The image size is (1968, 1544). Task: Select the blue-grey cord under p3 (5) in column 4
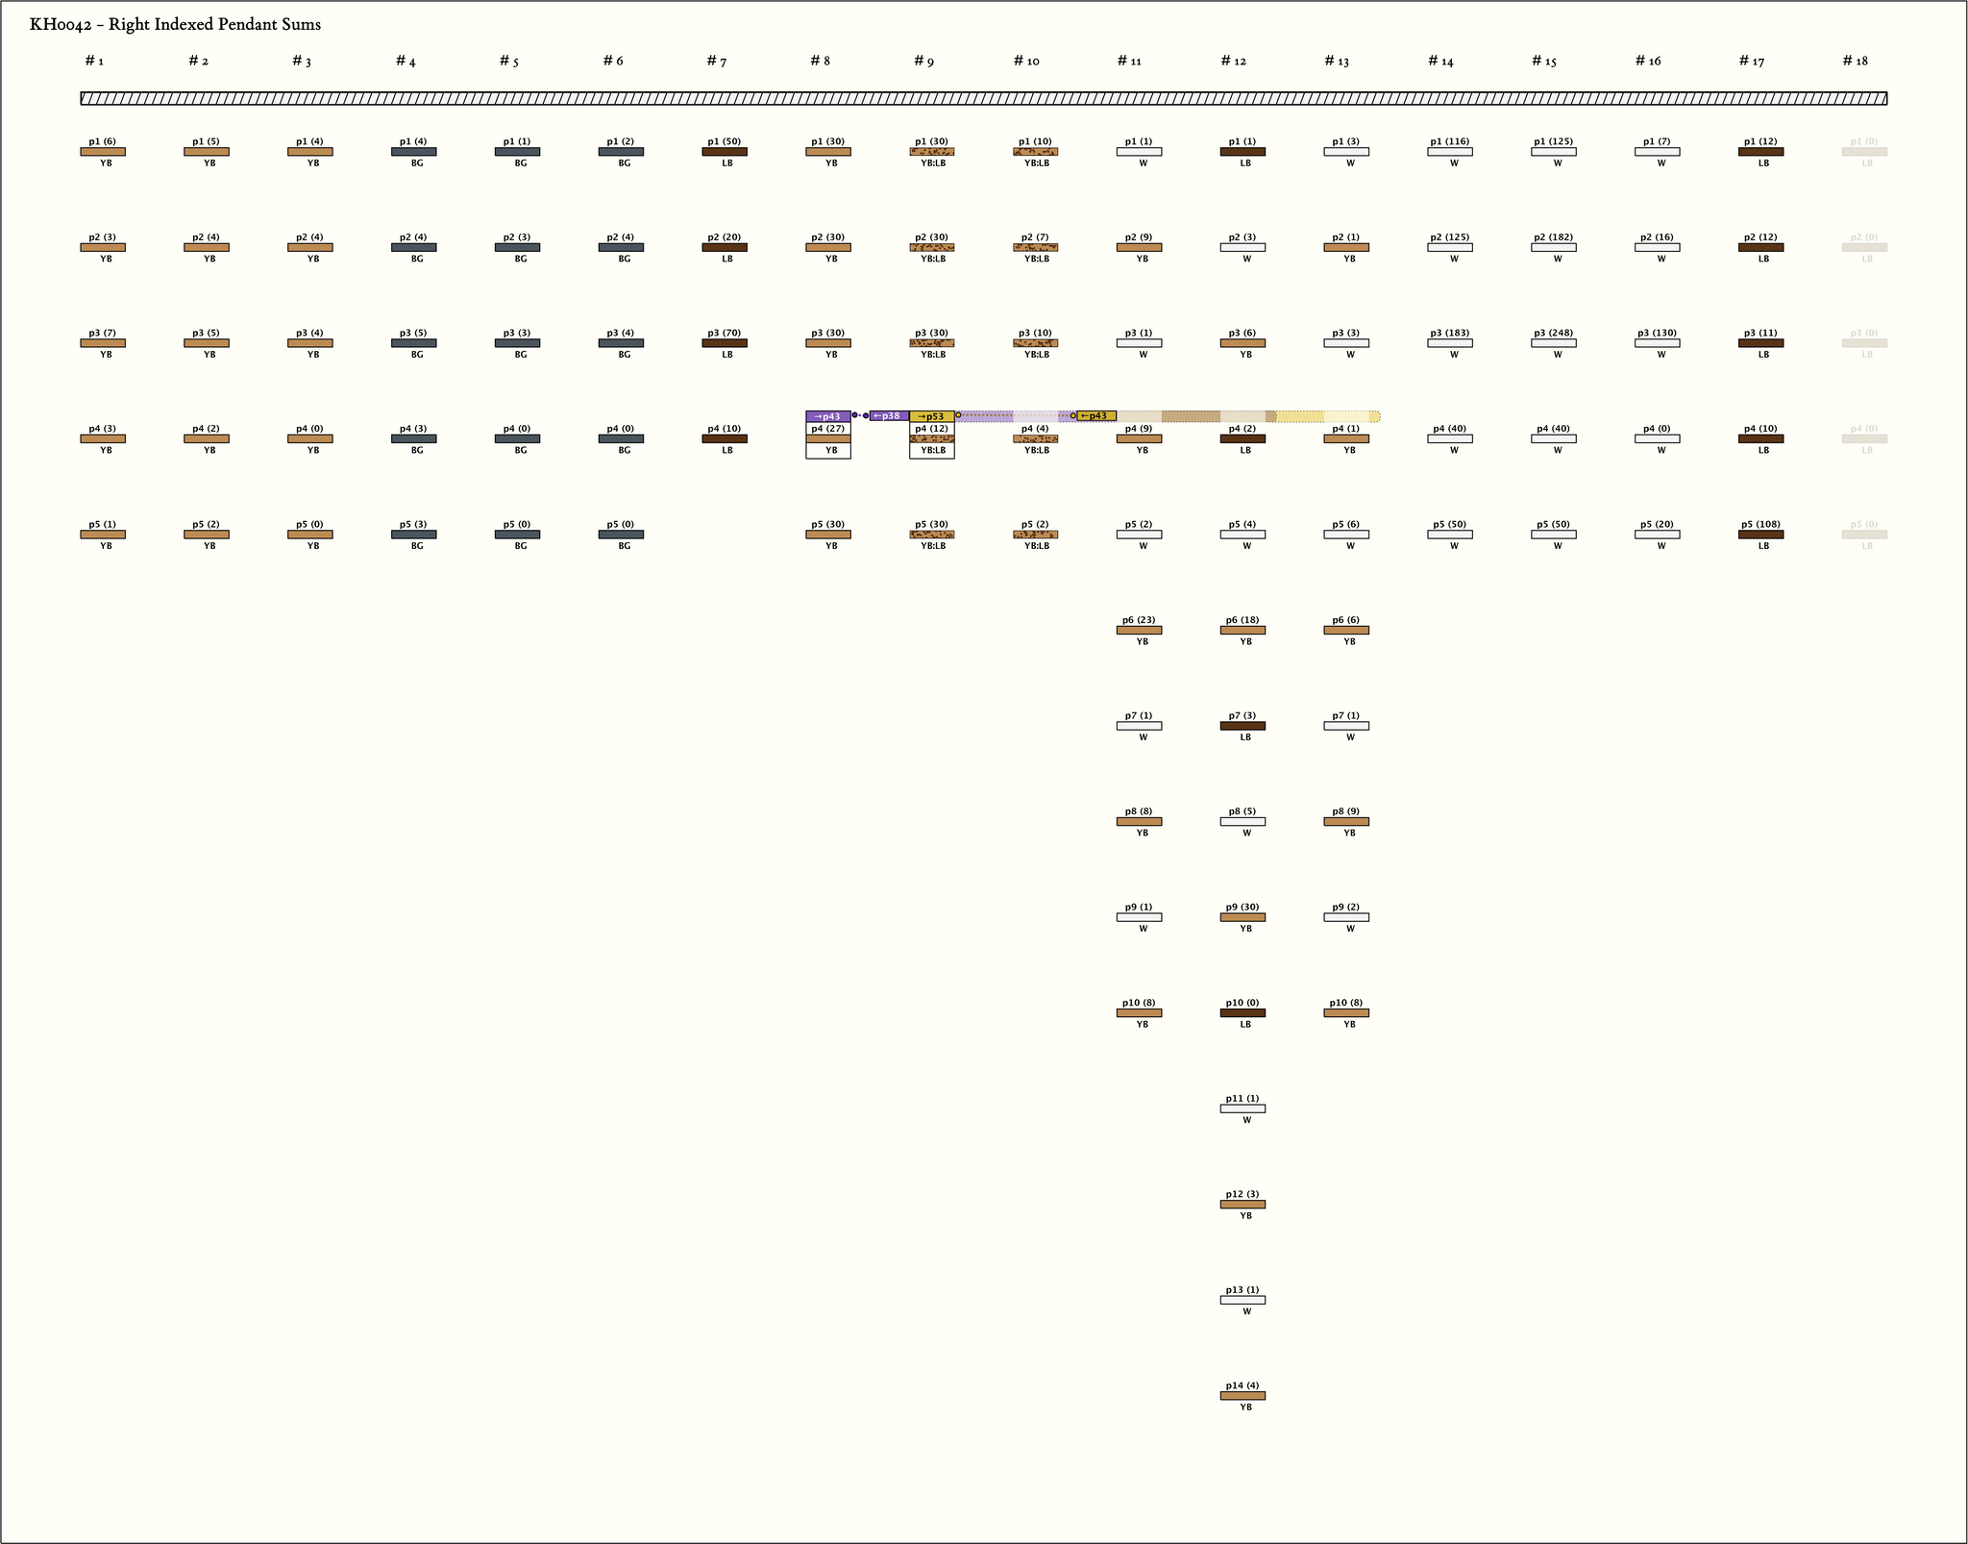413,343
